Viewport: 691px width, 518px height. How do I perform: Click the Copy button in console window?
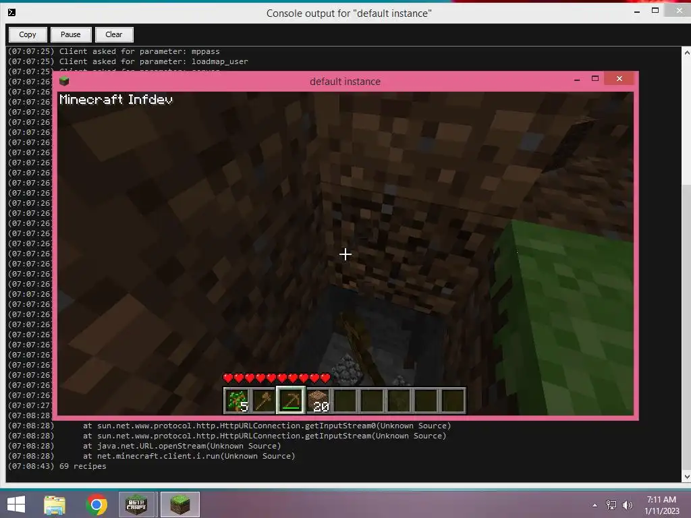[x=27, y=34]
